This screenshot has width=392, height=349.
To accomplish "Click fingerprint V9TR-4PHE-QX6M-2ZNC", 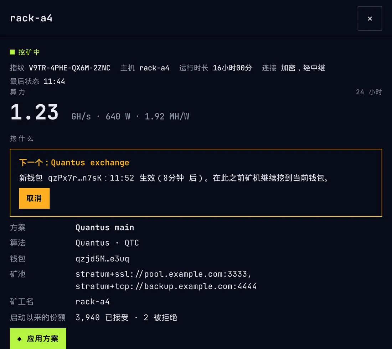I will (x=69, y=68).
